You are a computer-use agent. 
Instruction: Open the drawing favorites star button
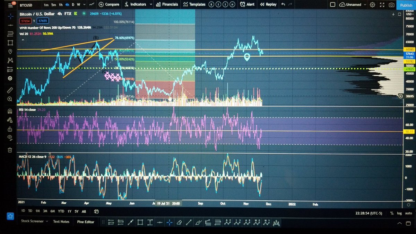(10, 217)
